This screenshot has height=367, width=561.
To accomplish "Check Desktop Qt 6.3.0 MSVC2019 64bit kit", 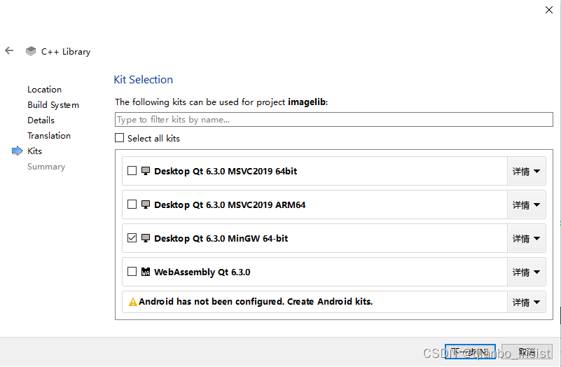I will (x=132, y=171).
